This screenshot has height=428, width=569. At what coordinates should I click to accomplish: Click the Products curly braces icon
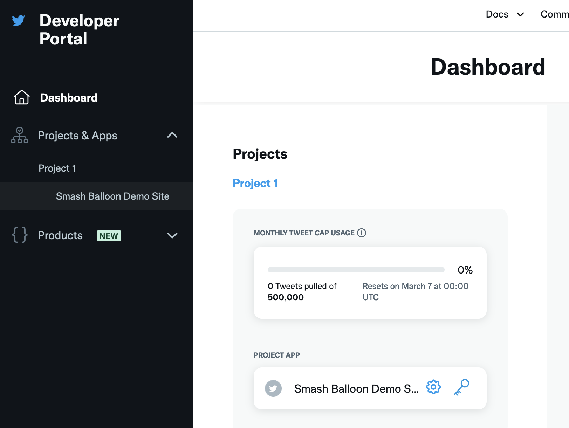click(20, 235)
